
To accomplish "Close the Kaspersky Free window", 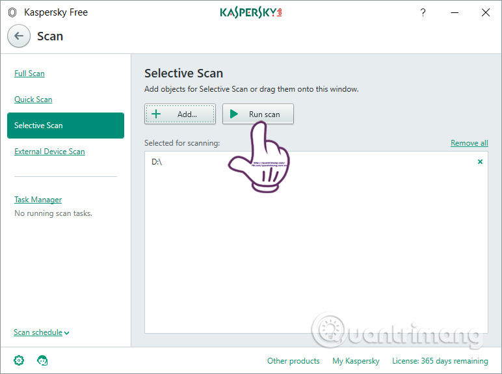I will click(486, 12).
